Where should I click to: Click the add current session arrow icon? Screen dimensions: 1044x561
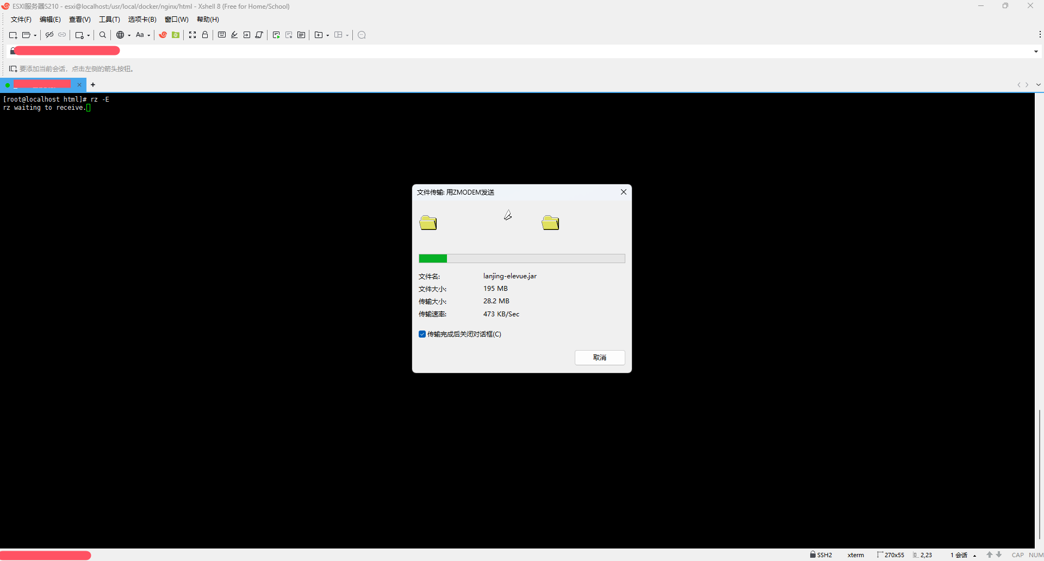(13, 68)
